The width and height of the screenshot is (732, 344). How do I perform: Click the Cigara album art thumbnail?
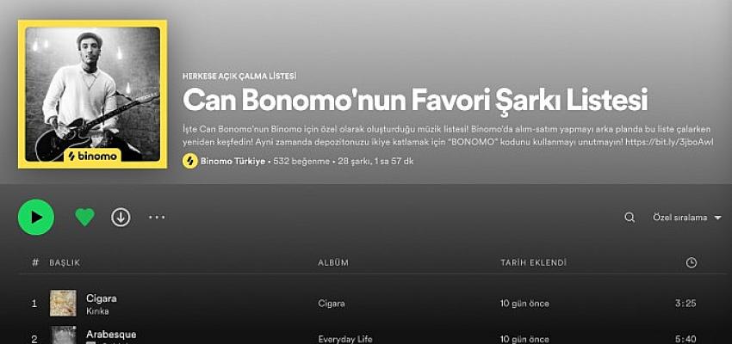tap(63, 303)
